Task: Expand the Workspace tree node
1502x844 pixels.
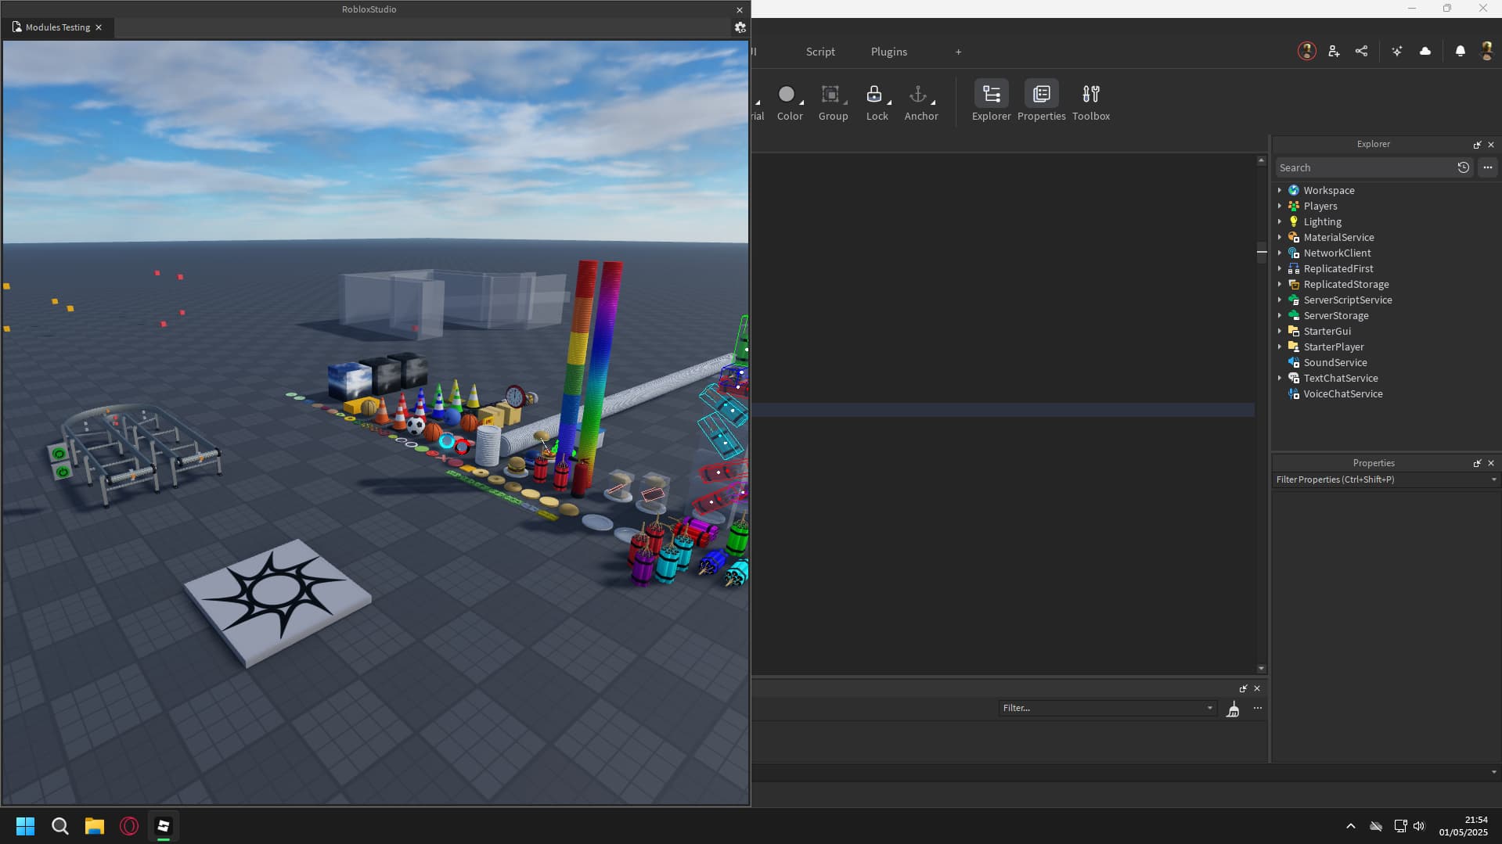Action: [1280, 191]
